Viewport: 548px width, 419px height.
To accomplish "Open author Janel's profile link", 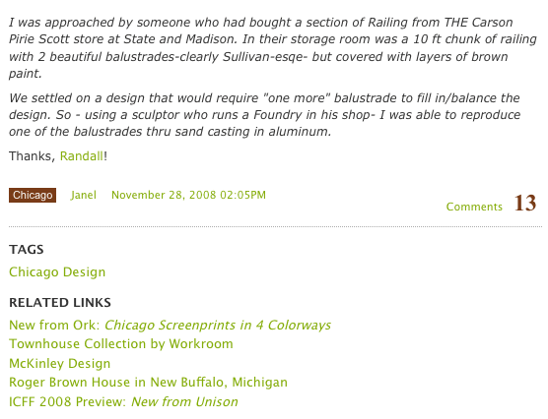I will (x=83, y=195).
